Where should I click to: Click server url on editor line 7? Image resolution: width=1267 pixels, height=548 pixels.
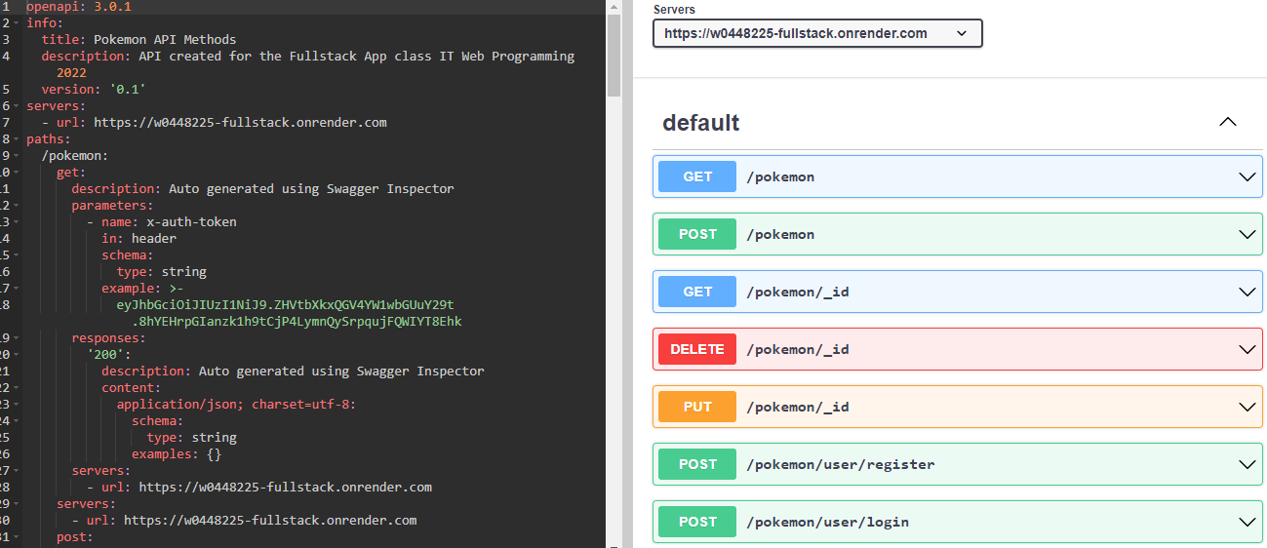240,123
